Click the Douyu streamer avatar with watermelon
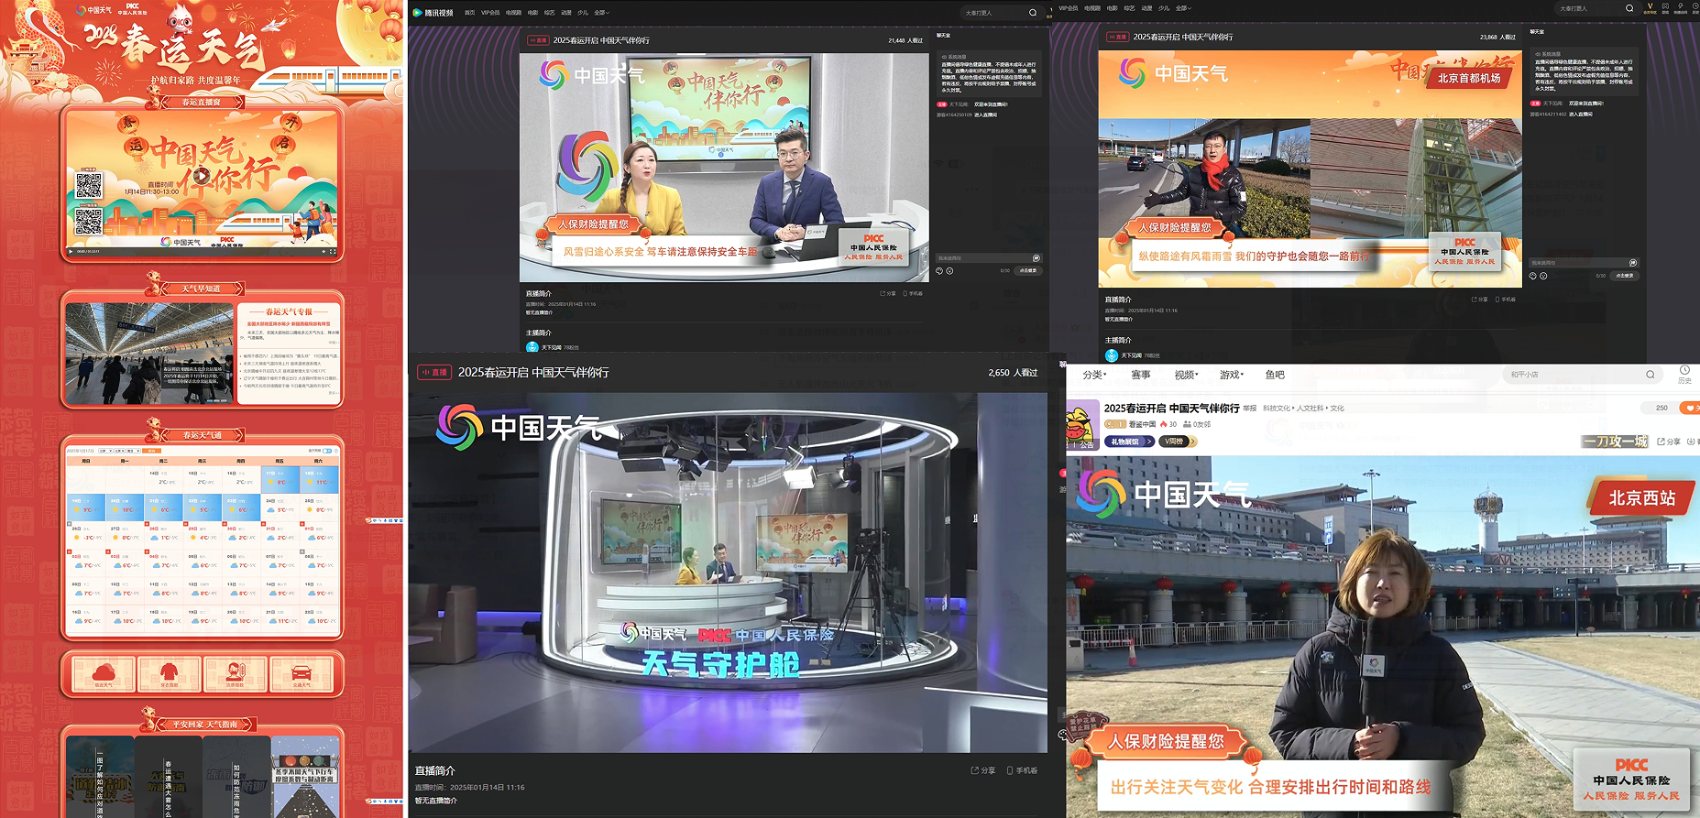The height and width of the screenshot is (818, 1700). point(1081,427)
